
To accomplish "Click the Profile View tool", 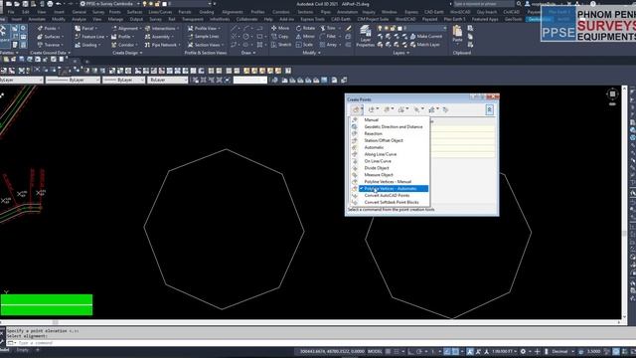I will pyautogui.click(x=204, y=29).
